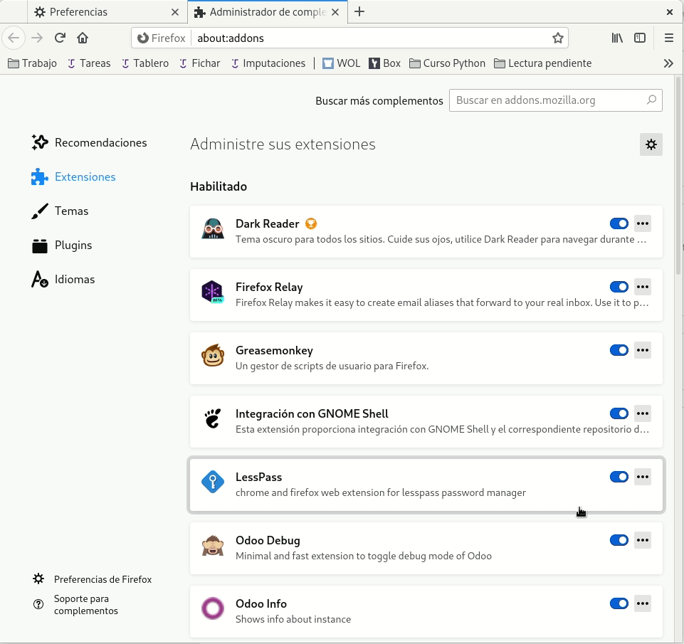Open more options for Greasemonkey

tap(642, 350)
